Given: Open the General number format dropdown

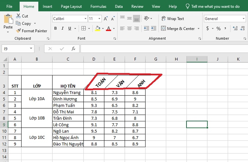Looking at the screenshot, I should coord(244,19).
